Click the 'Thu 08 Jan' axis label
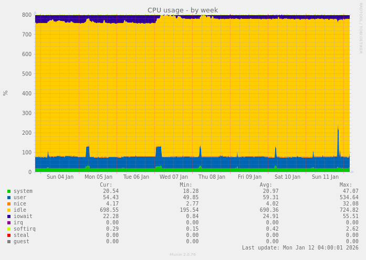The height and width of the screenshot is (260, 366). click(212, 177)
